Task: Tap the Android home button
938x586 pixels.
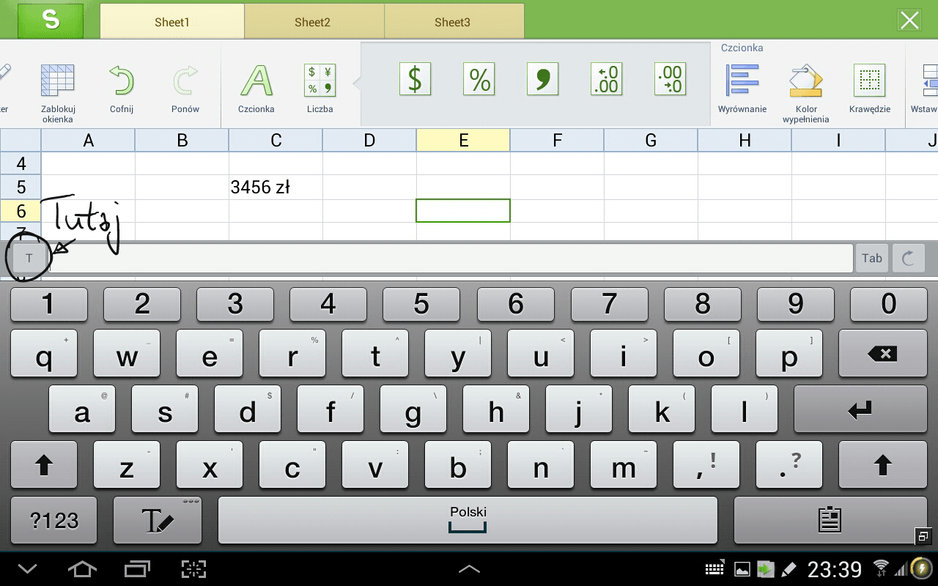Action: 82,568
